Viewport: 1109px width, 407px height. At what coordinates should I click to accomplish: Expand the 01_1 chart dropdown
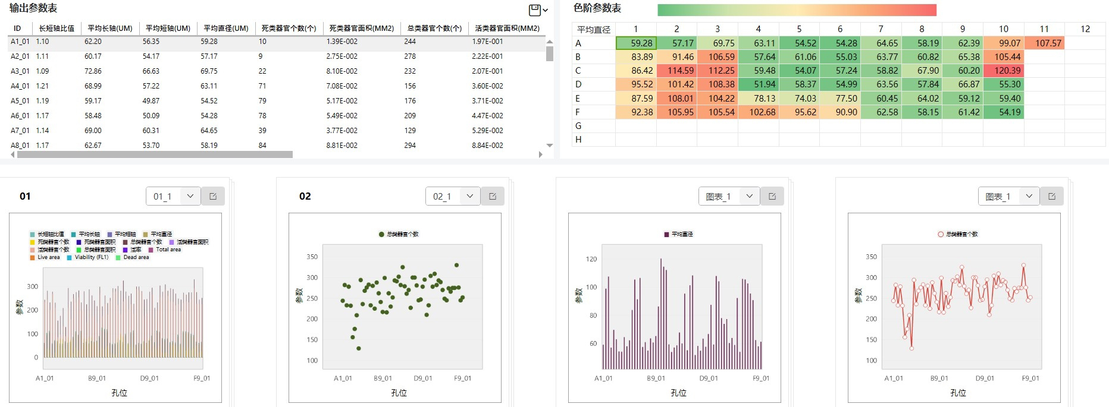point(190,196)
